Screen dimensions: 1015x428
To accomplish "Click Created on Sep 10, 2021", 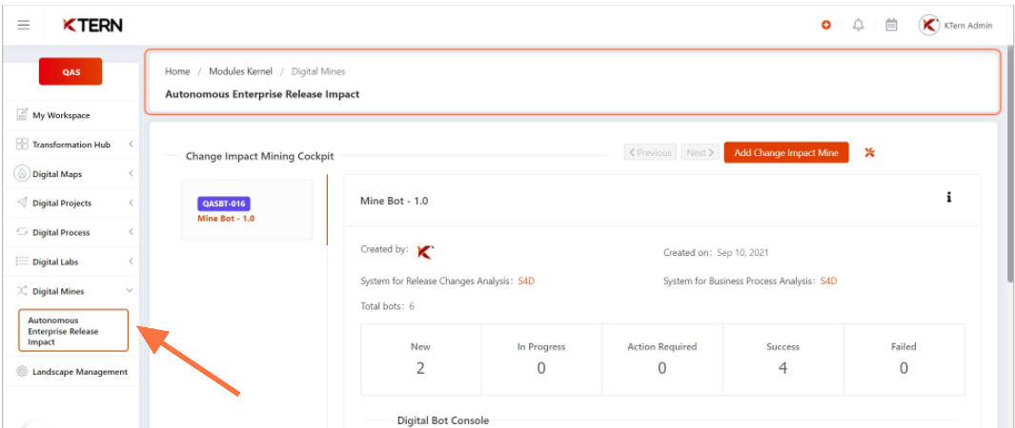I will tap(716, 252).
